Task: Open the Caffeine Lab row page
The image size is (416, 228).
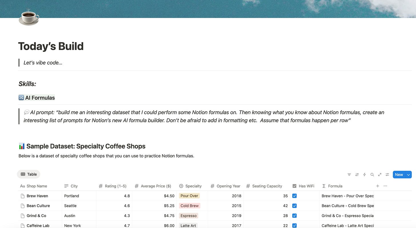Action: click(x=38, y=225)
